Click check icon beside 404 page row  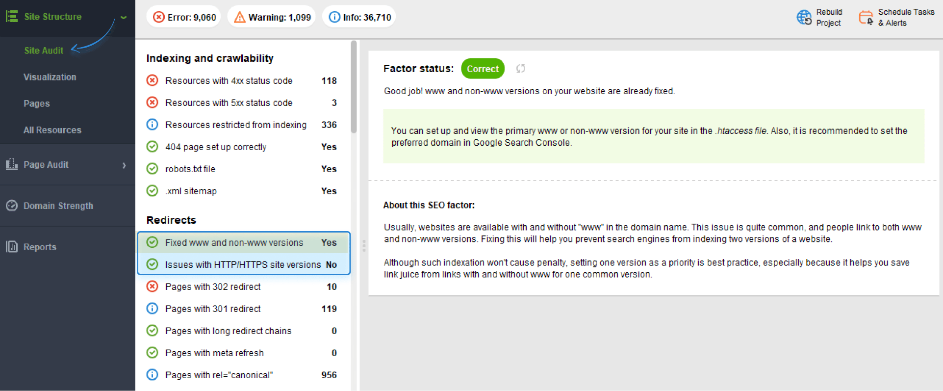(x=153, y=147)
